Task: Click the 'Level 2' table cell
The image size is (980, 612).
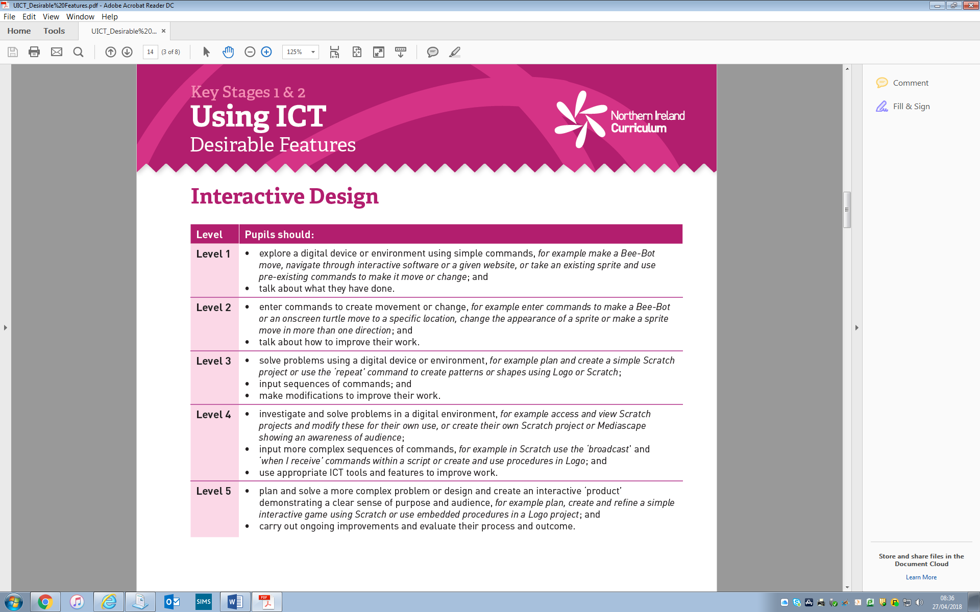Action: 214,324
